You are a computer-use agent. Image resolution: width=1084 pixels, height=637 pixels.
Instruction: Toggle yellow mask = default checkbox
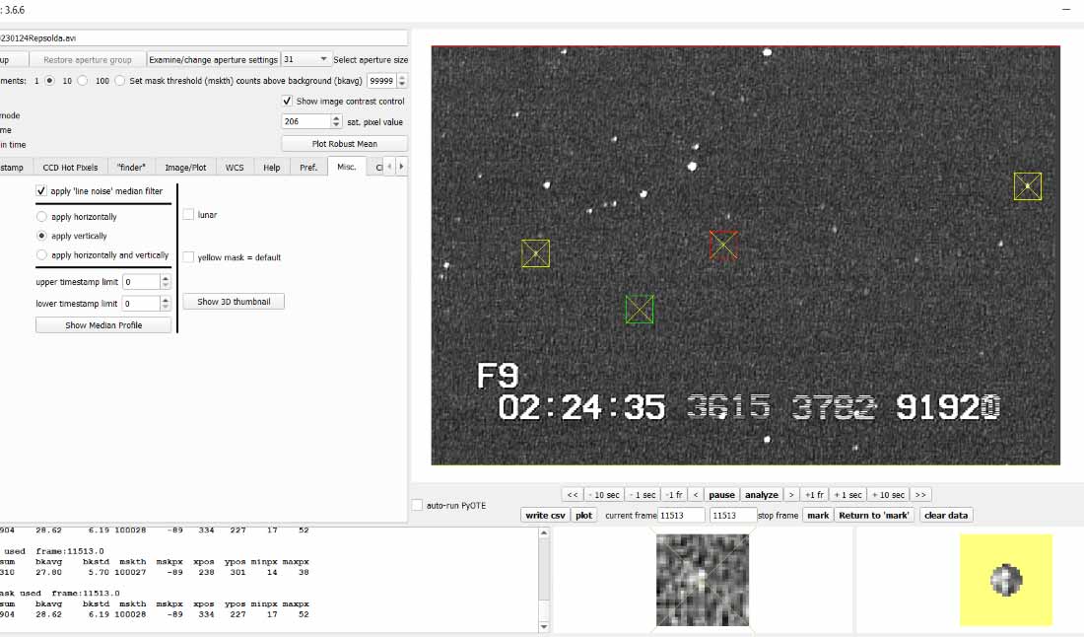tap(188, 257)
